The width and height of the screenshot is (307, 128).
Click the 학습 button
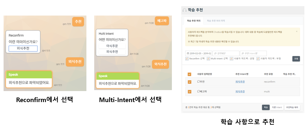pos(266,107)
